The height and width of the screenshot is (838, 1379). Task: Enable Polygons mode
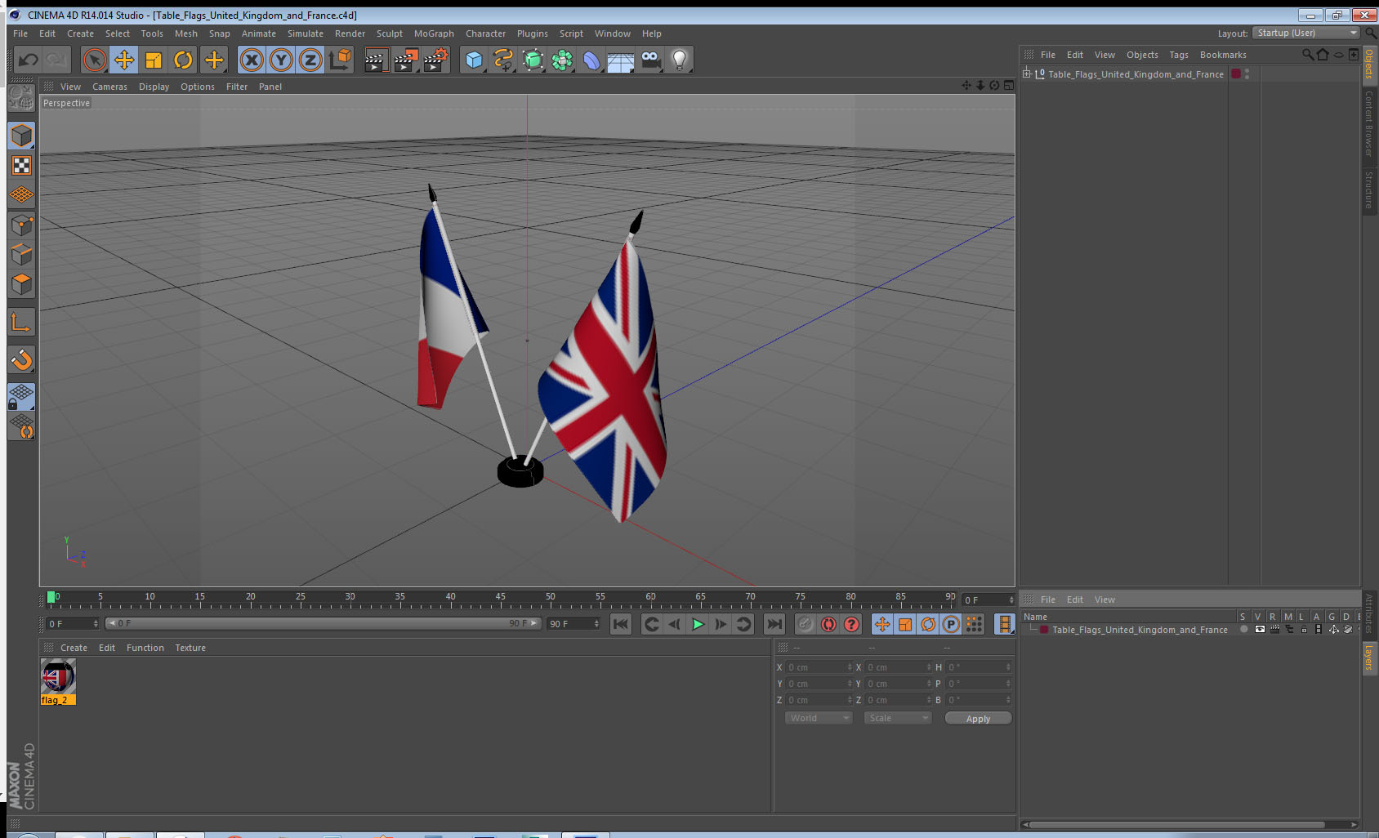click(21, 284)
